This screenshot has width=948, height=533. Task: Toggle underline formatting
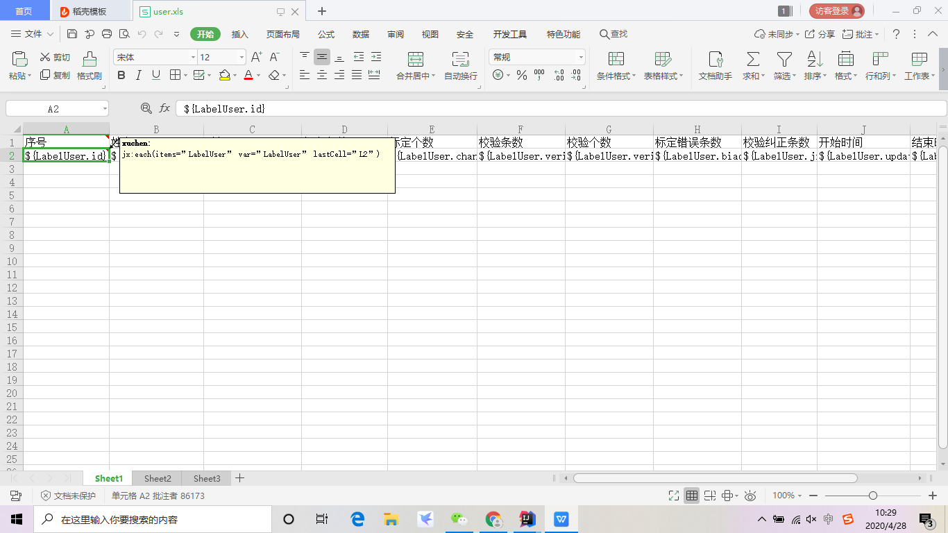tap(157, 75)
